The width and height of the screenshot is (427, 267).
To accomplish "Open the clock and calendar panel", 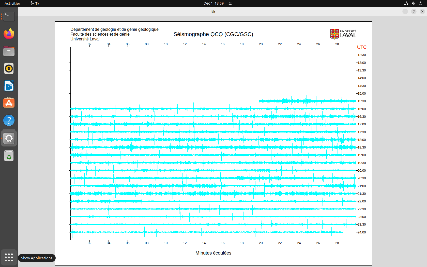I will tap(213, 3).
